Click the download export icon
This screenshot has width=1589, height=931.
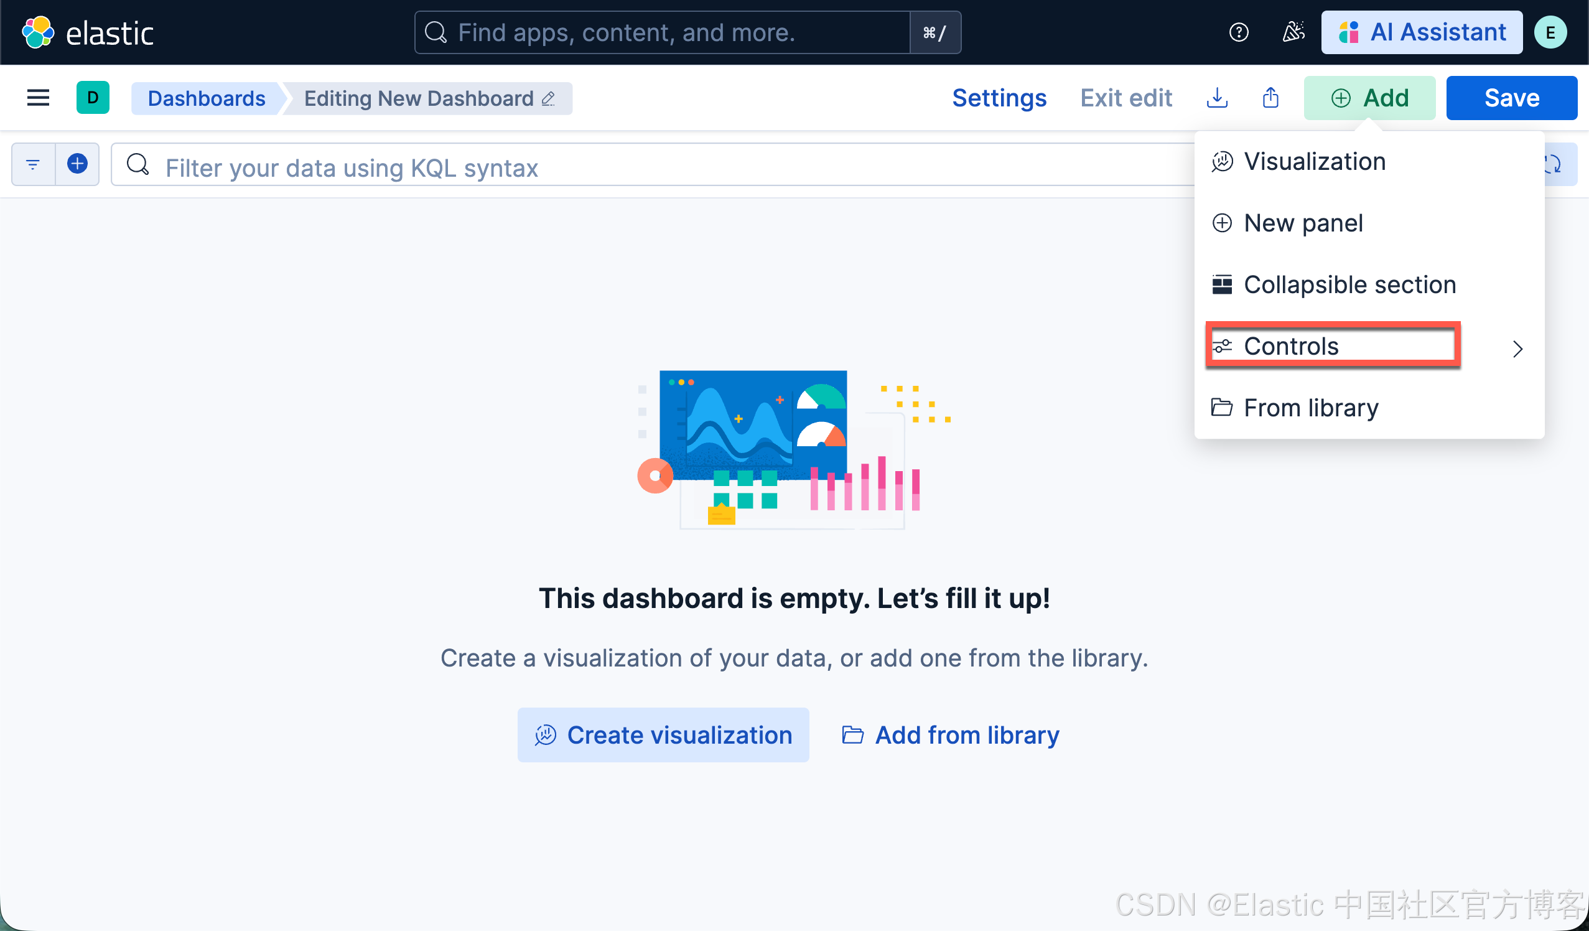1216,98
